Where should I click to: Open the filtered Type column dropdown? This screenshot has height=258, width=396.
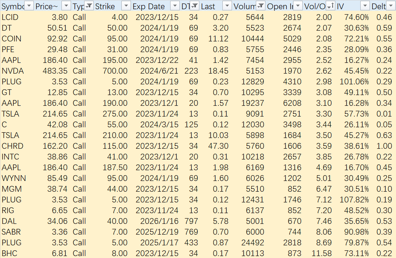(x=89, y=5)
